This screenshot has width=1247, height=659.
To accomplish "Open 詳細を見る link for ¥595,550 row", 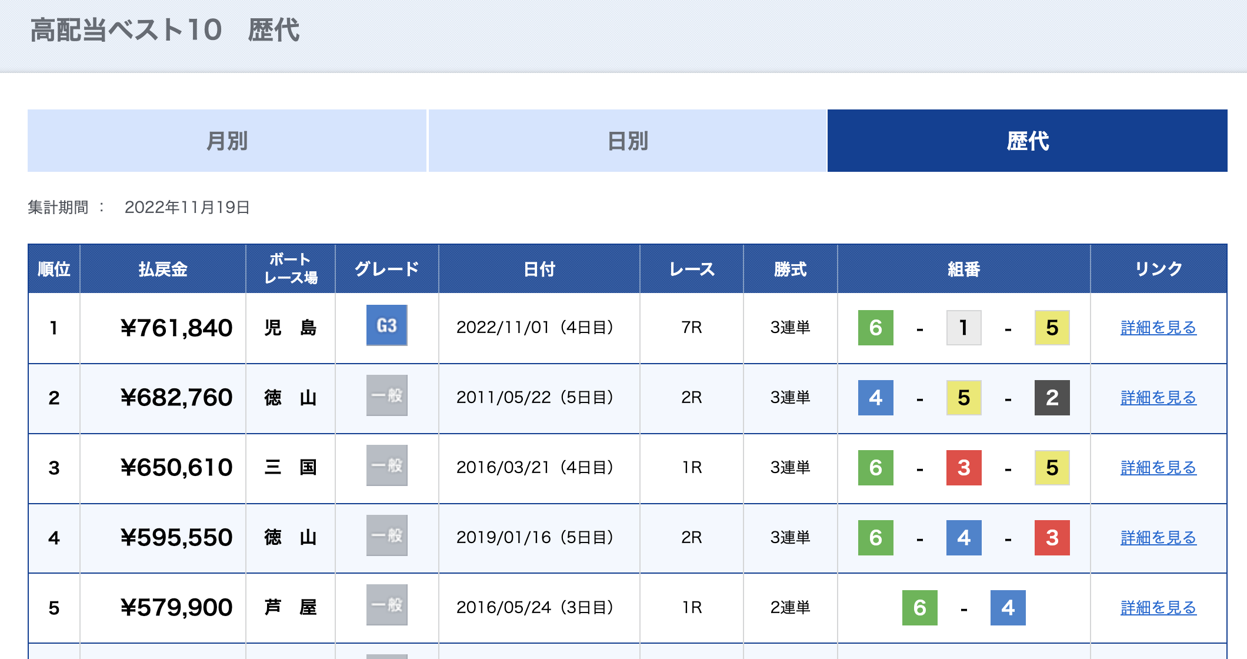I will point(1158,538).
